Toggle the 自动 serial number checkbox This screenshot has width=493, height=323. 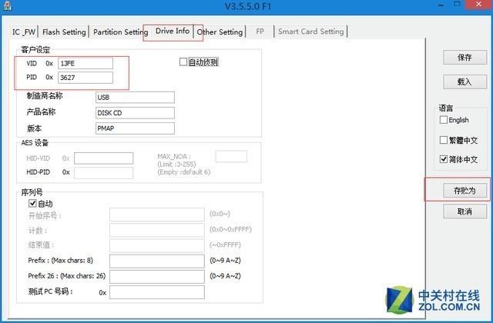(32, 203)
